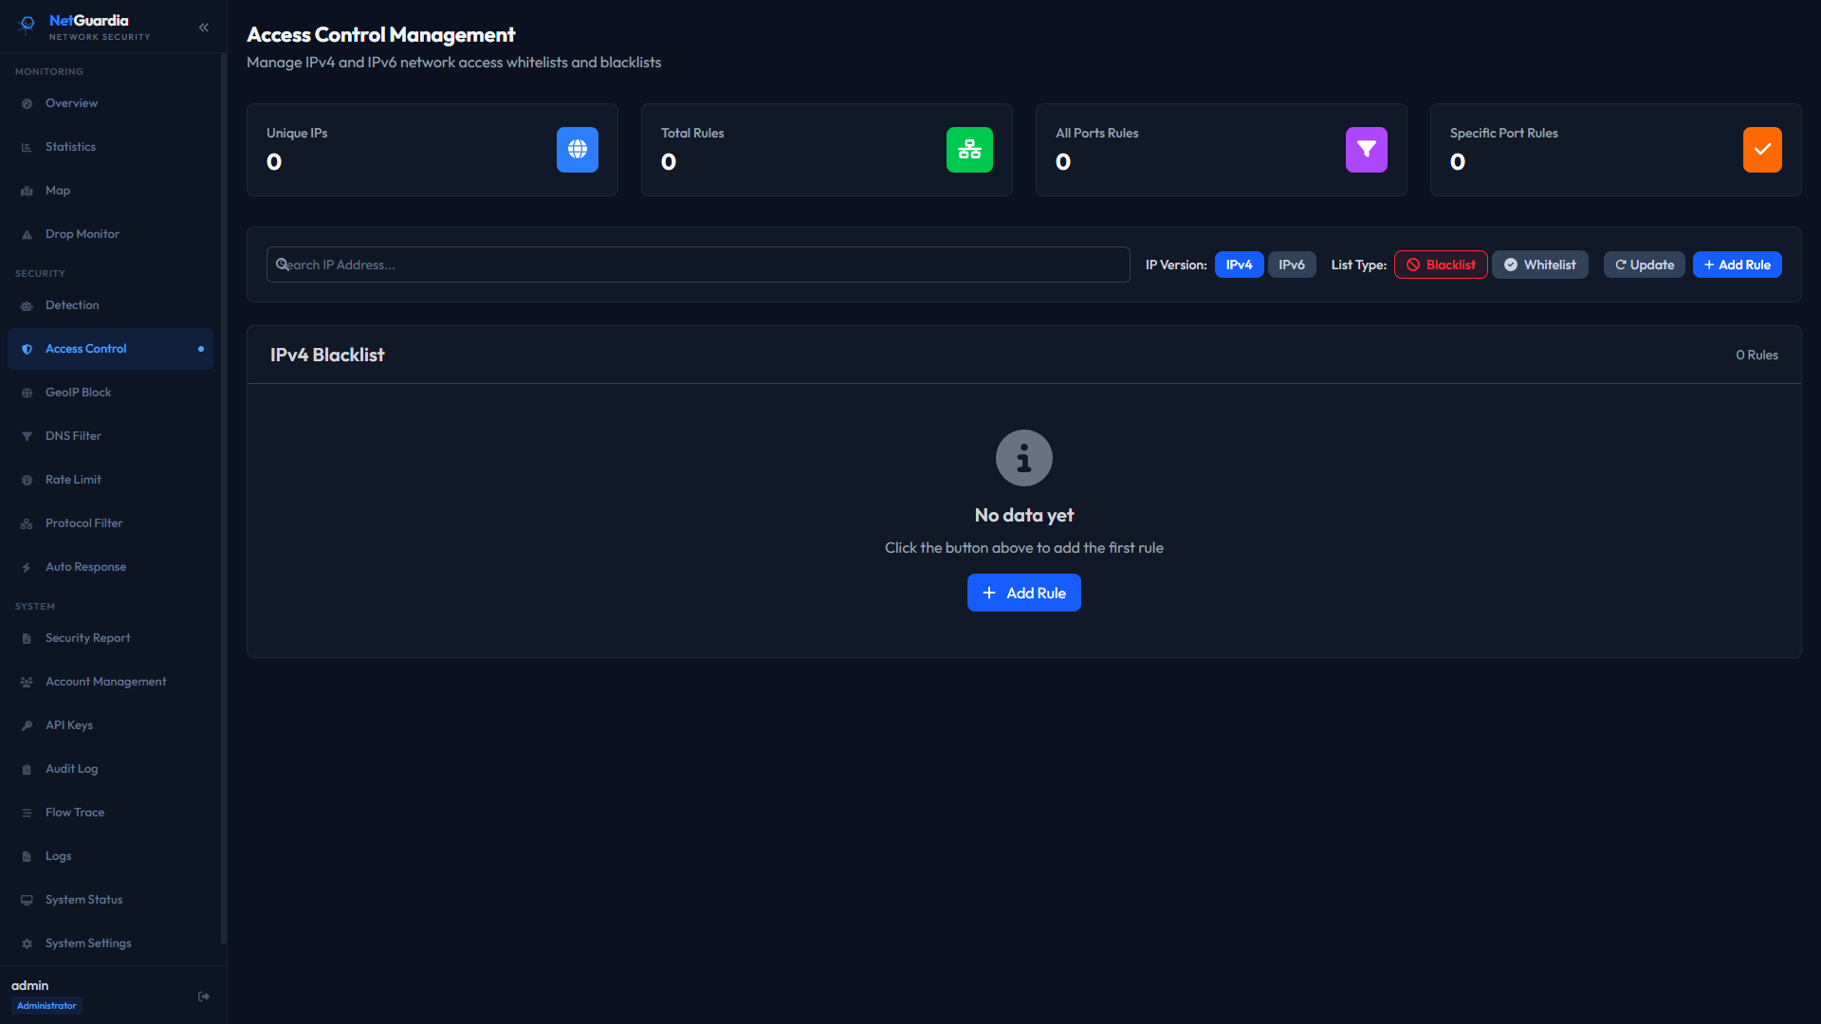Click the blue globe Unique IPs icon

click(578, 150)
